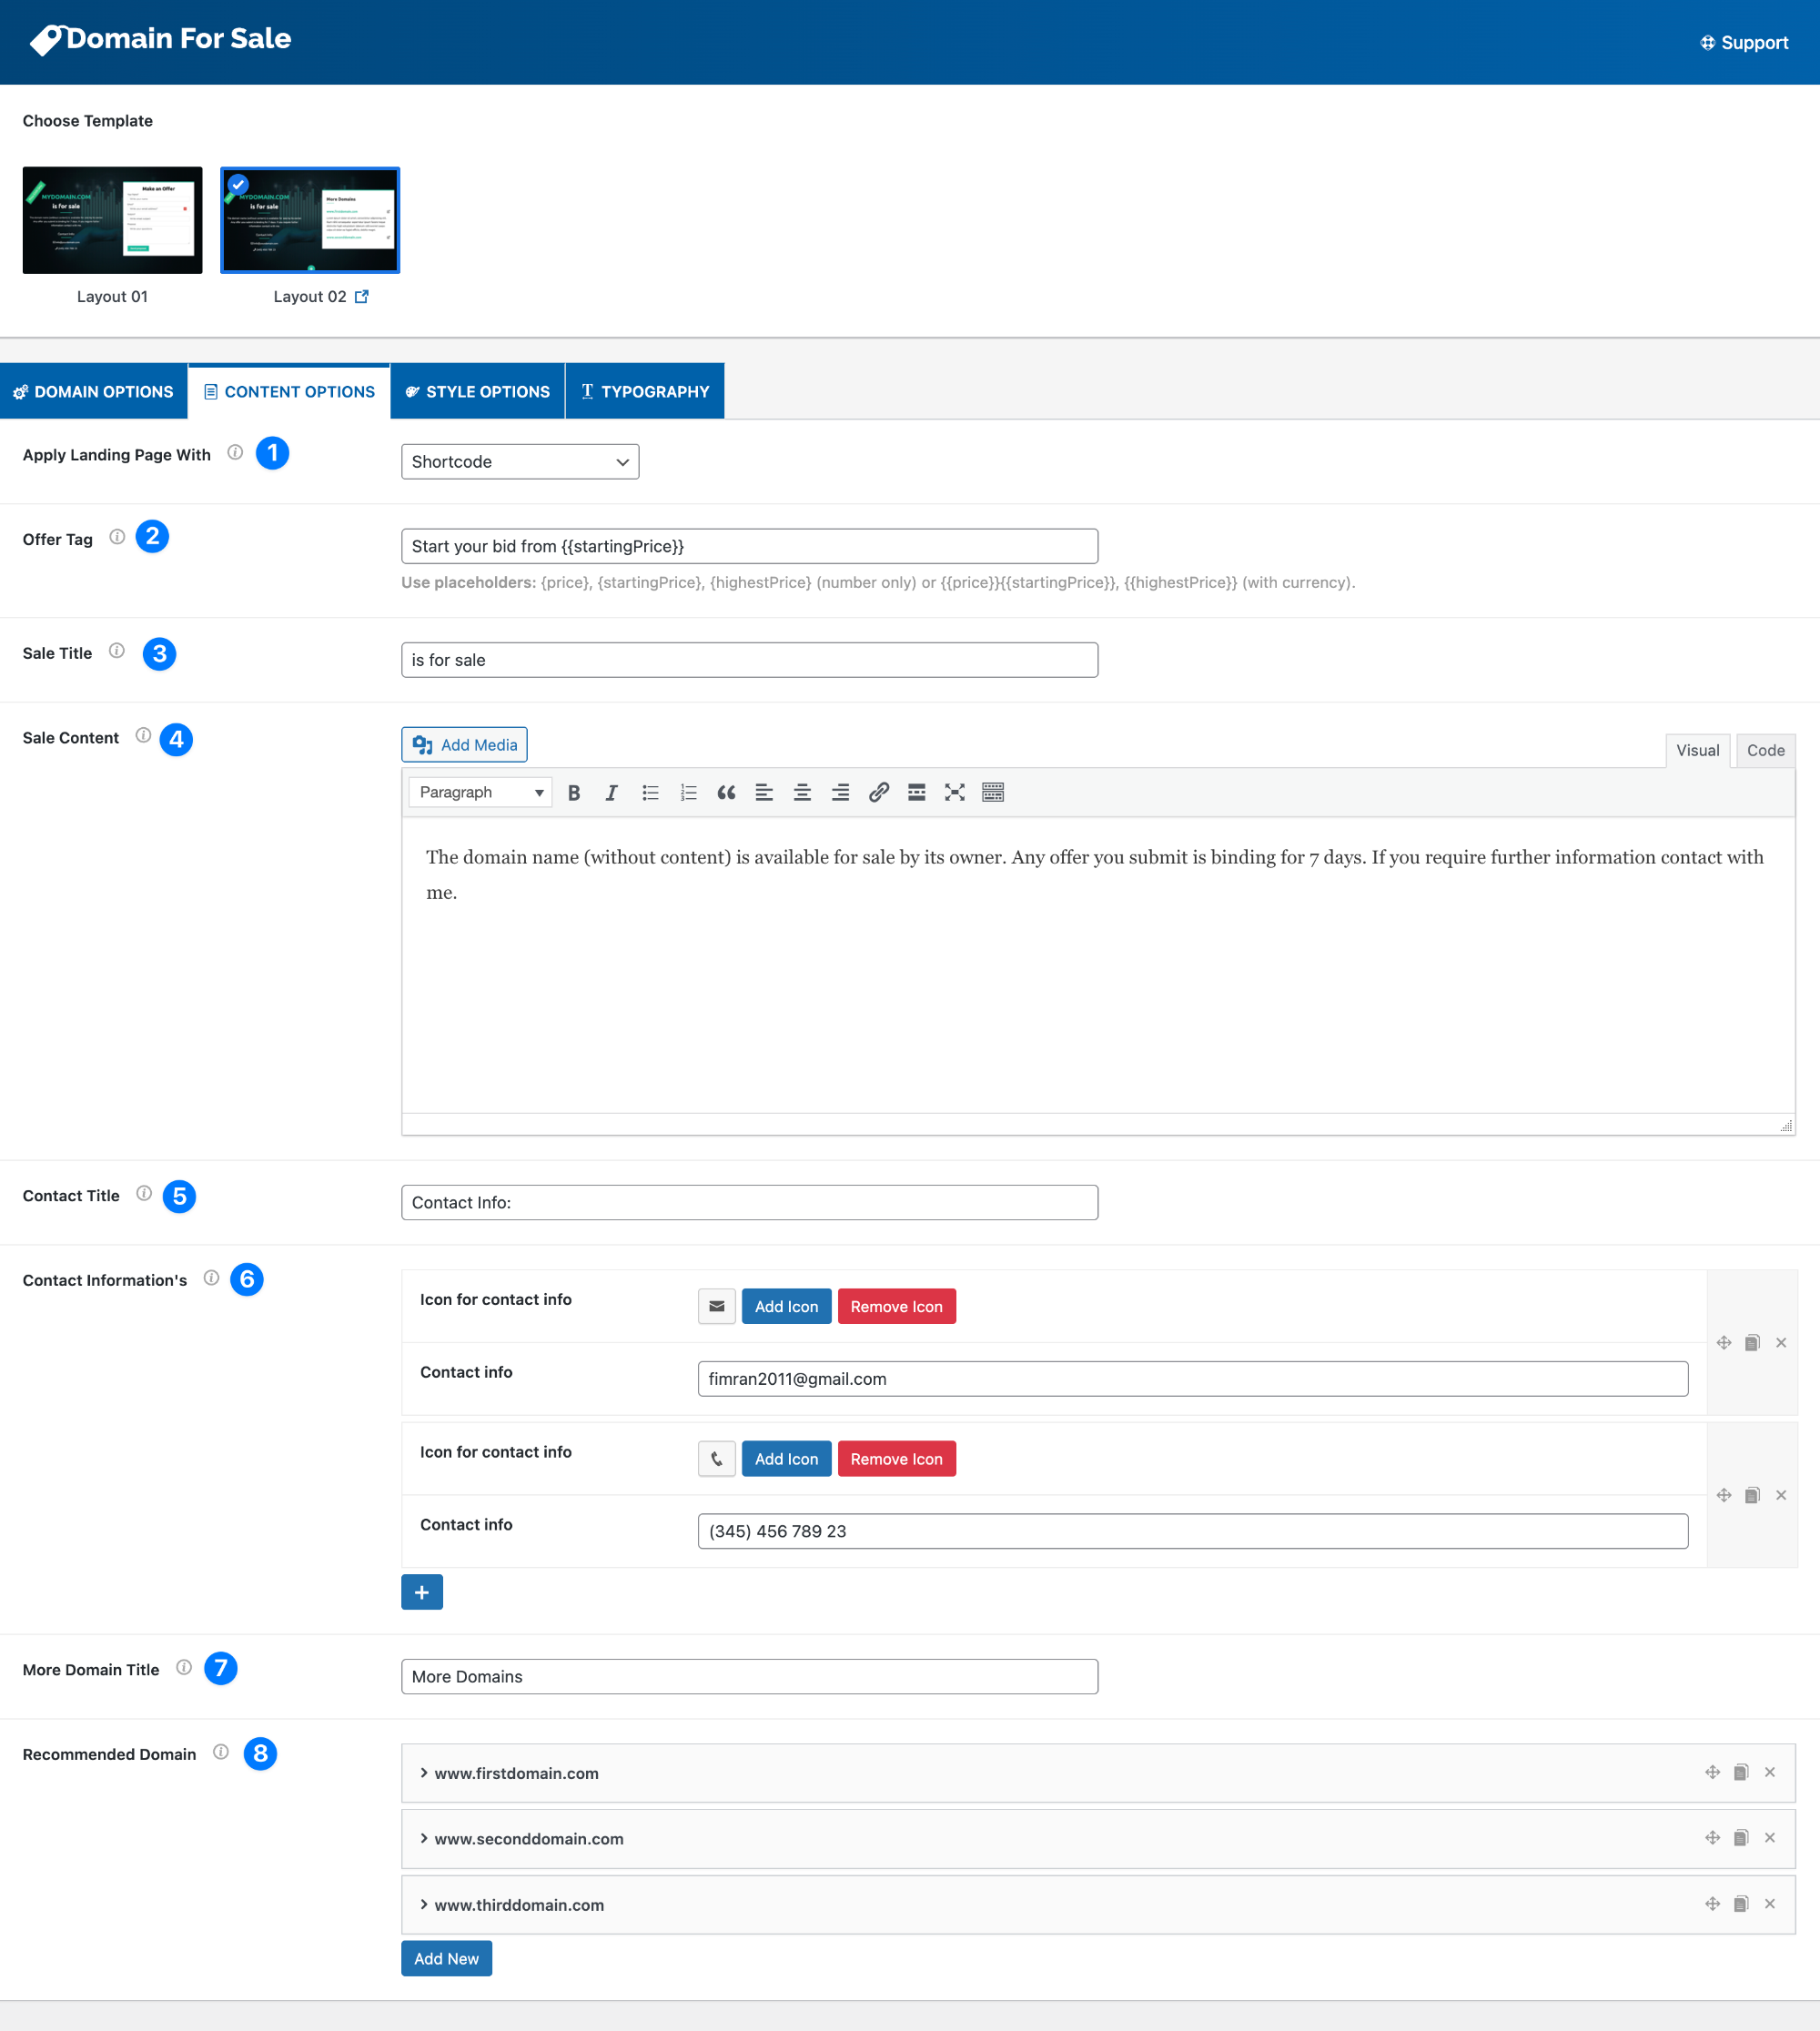Enable distraction-free fullscreen editing
Viewport: 1820px width, 2031px height.
(x=954, y=792)
